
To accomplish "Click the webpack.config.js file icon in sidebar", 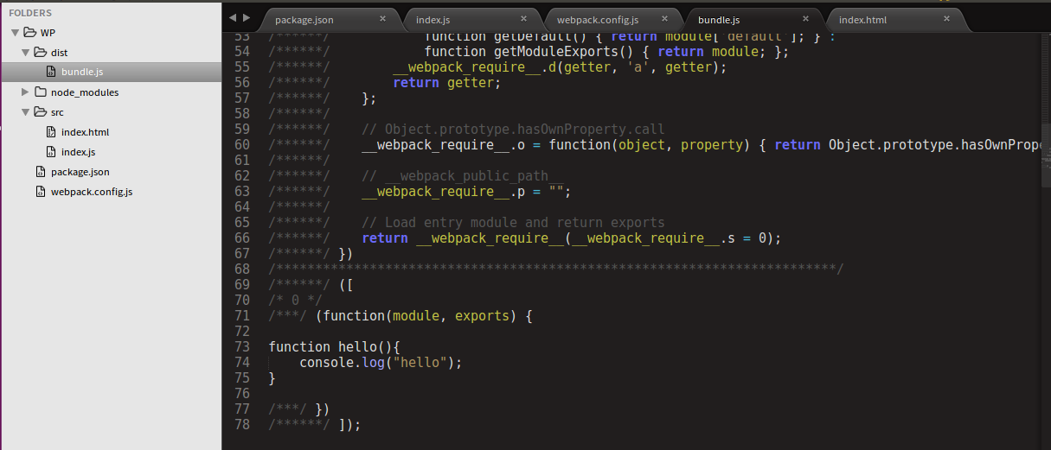I will tap(41, 192).
